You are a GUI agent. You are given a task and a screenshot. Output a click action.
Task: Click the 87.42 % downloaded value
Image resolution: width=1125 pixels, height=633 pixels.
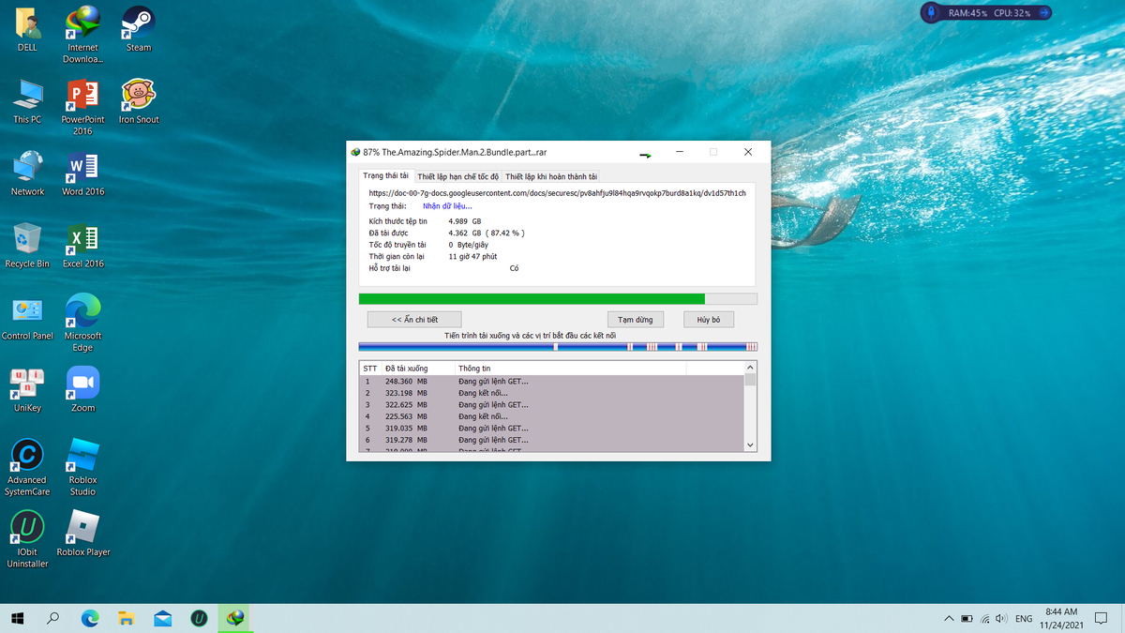tap(505, 233)
